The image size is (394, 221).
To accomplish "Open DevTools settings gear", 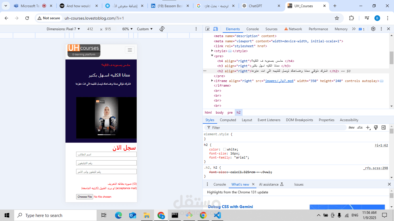I will tap(373, 29).
